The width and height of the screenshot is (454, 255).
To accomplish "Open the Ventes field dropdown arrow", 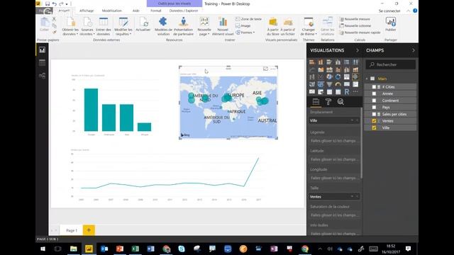I will pos(352,196).
